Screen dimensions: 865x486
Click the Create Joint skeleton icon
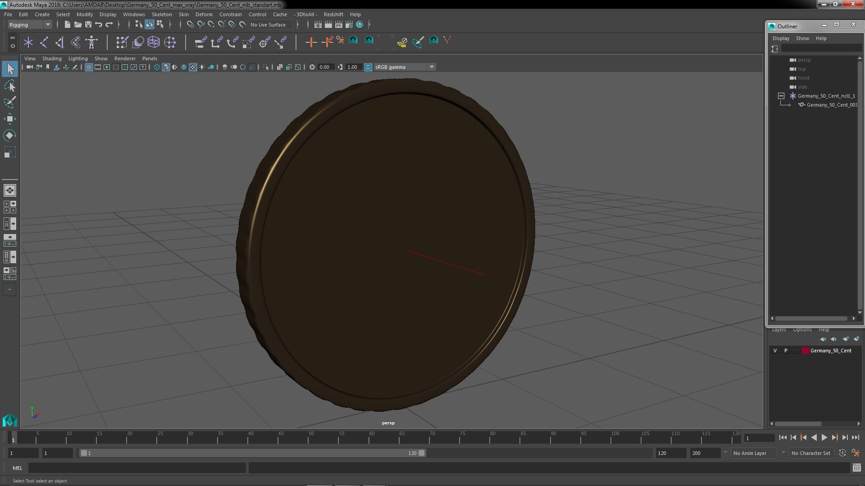pos(44,42)
